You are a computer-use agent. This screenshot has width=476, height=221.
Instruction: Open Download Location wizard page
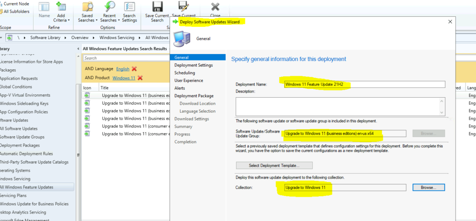point(197,103)
